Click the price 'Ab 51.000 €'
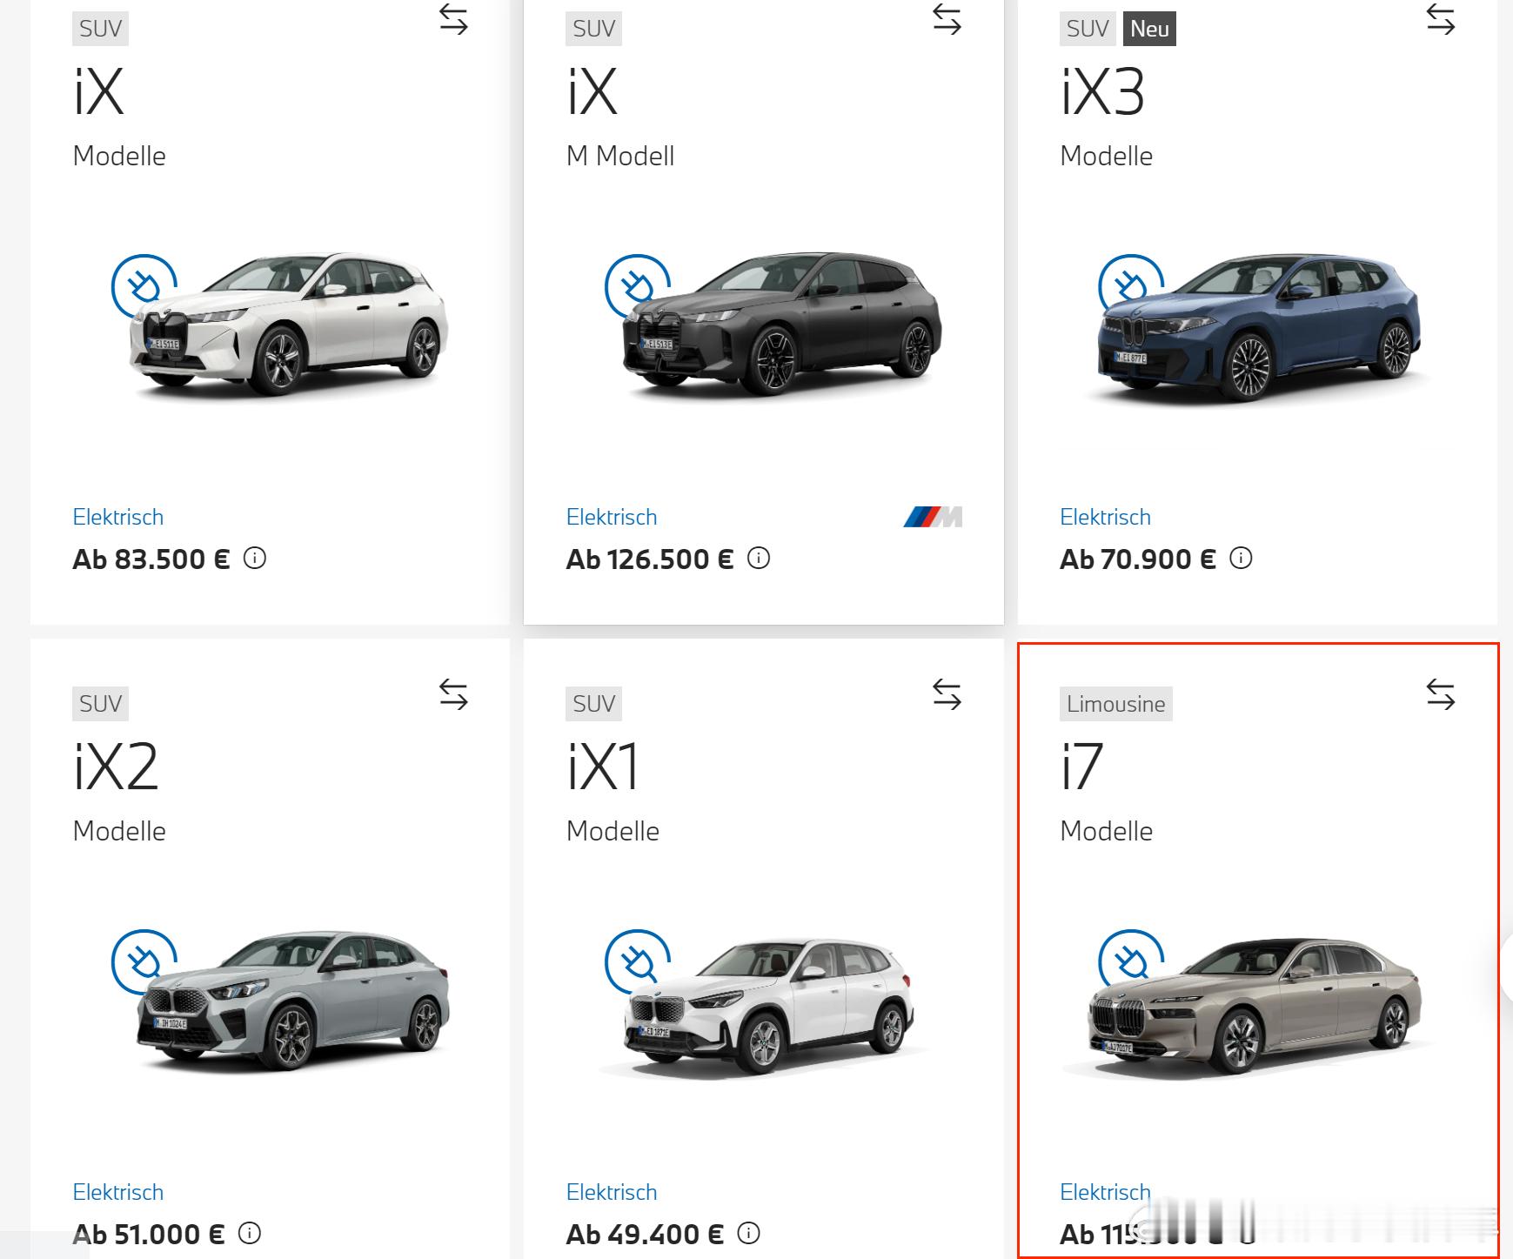1513x1259 pixels. click(149, 1234)
